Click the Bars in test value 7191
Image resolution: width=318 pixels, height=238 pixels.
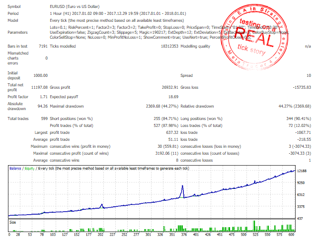(x=43, y=46)
